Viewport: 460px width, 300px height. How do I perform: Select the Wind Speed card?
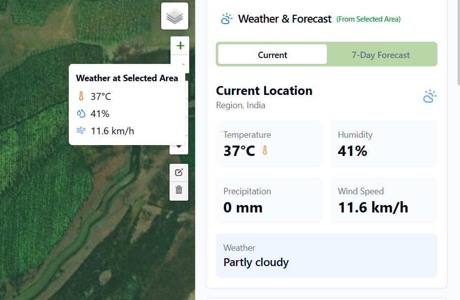click(383, 200)
